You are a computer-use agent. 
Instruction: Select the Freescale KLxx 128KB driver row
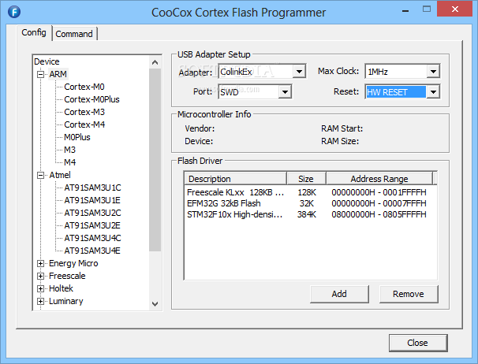(x=310, y=192)
